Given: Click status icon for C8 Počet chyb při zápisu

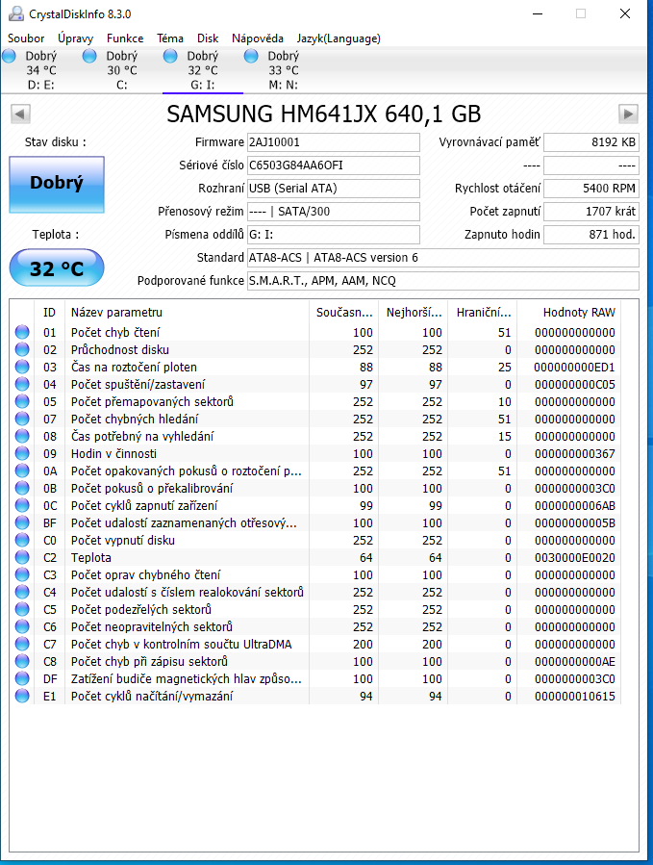Looking at the screenshot, I should 22,661.
